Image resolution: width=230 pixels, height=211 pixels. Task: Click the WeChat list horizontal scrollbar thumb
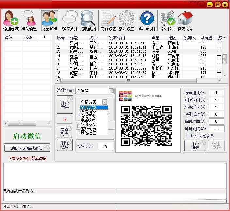22,123
